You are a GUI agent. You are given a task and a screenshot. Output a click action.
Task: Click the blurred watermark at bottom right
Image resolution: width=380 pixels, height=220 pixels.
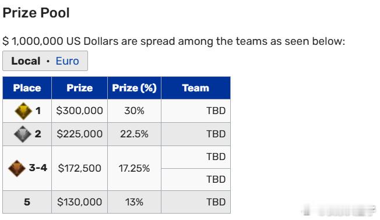[339, 210]
